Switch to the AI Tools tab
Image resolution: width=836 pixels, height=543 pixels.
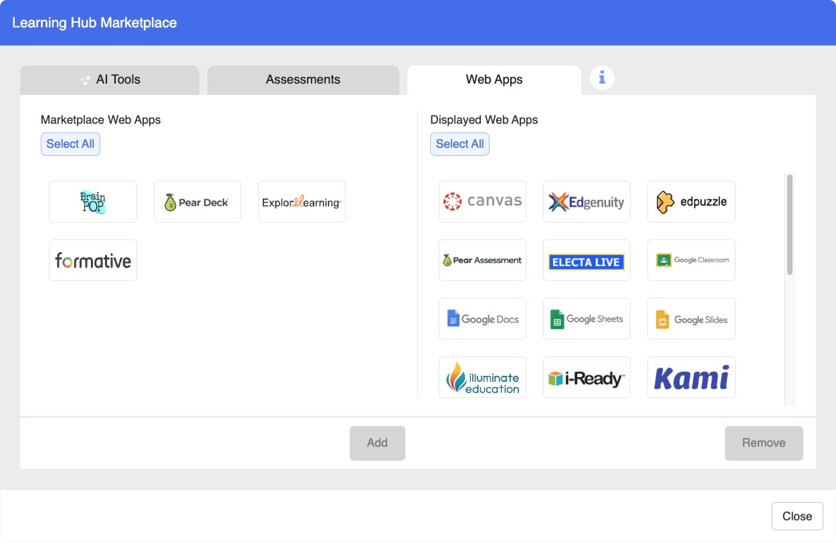pos(110,80)
